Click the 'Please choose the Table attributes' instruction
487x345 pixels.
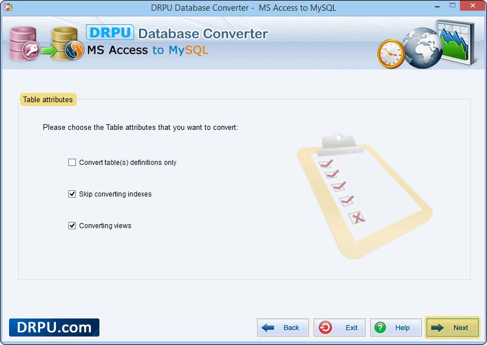tap(140, 127)
